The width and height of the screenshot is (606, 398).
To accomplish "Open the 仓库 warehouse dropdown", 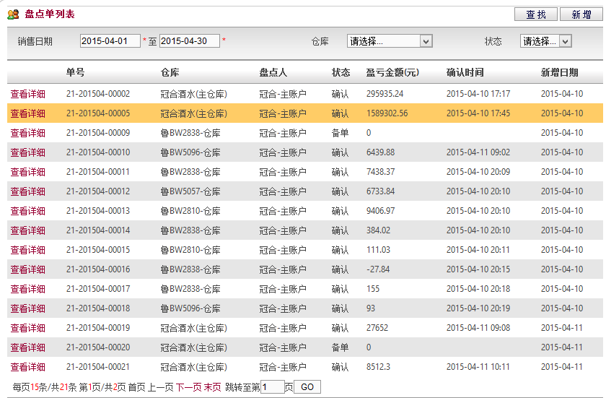I will pos(390,41).
